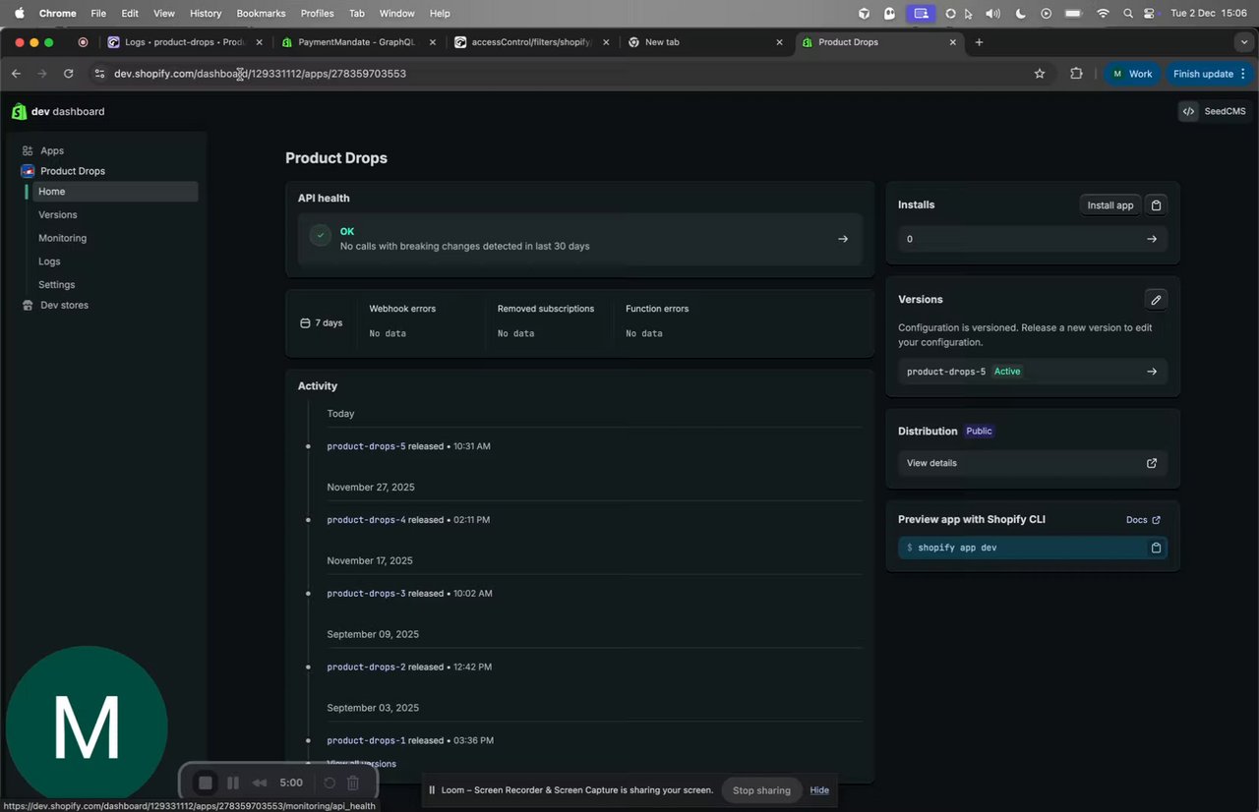Select Product Drops app in sidebar

(x=73, y=171)
